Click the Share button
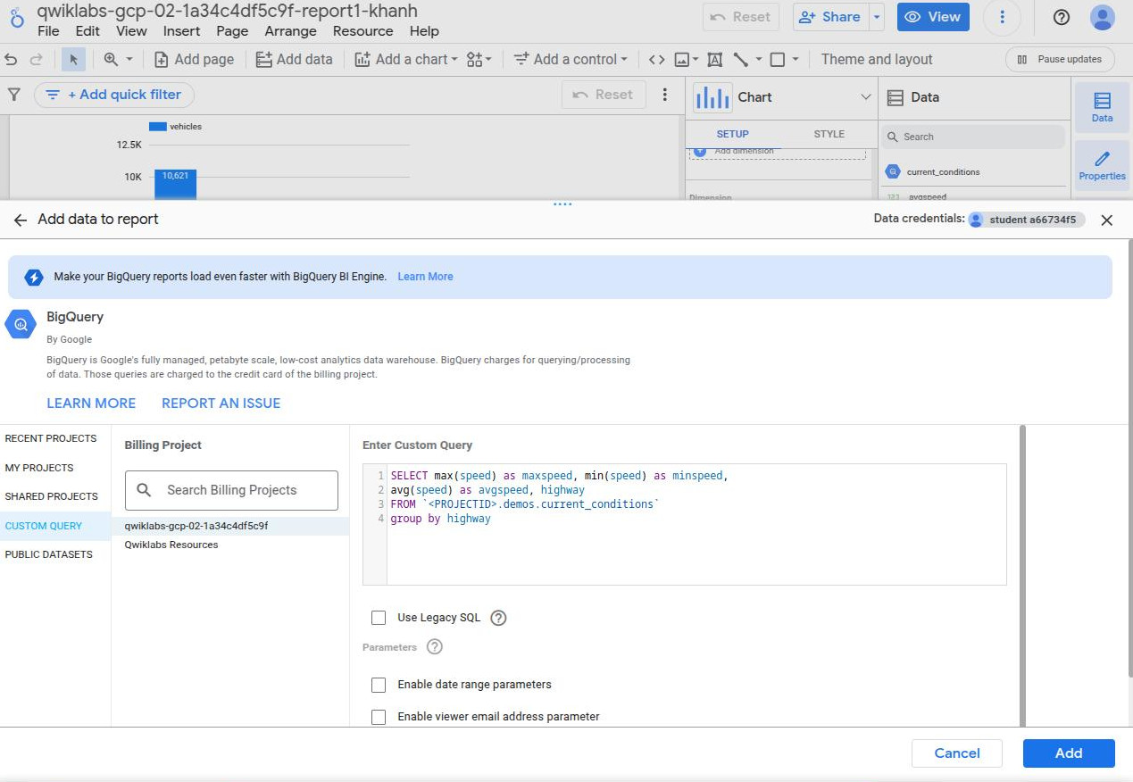Screen dimensions: 1133x782 click(x=830, y=17)
